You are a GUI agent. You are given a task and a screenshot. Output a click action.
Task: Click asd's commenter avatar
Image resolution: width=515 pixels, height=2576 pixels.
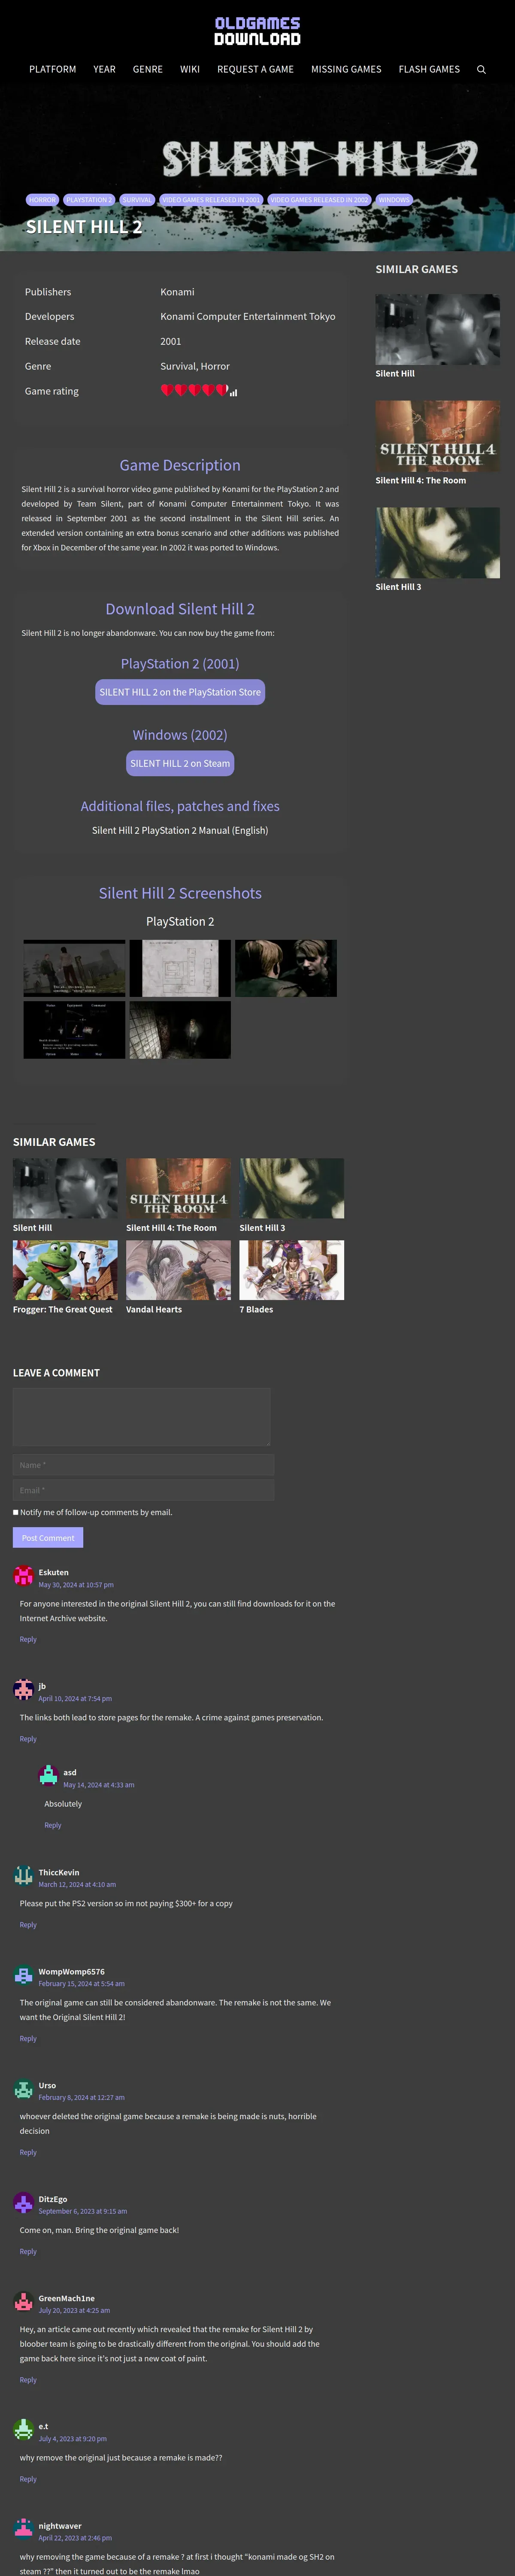pos(48,1777)
